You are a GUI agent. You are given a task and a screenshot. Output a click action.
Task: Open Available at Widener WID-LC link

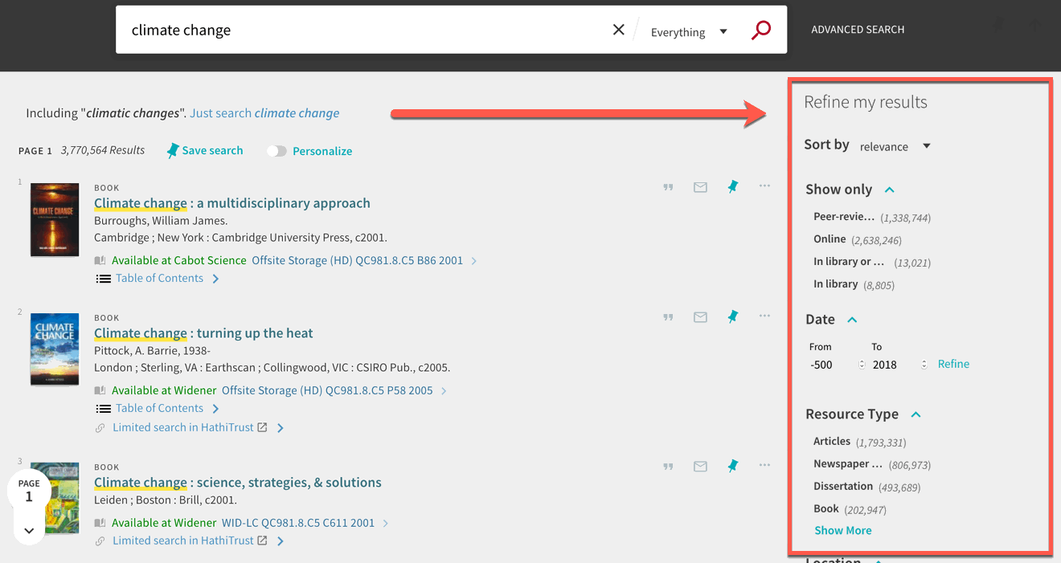[243, 523]
